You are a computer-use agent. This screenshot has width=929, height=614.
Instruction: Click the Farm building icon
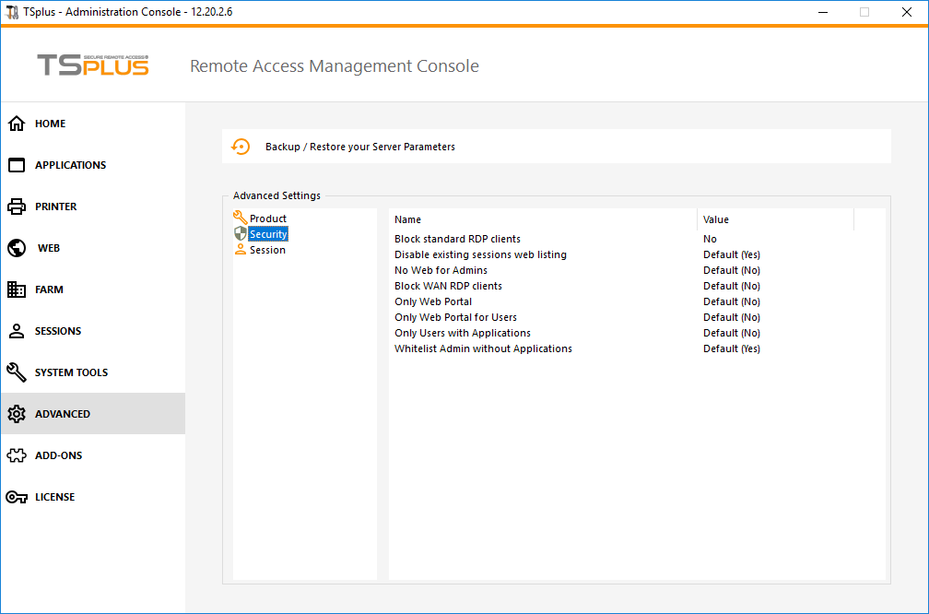click(17, 289)
